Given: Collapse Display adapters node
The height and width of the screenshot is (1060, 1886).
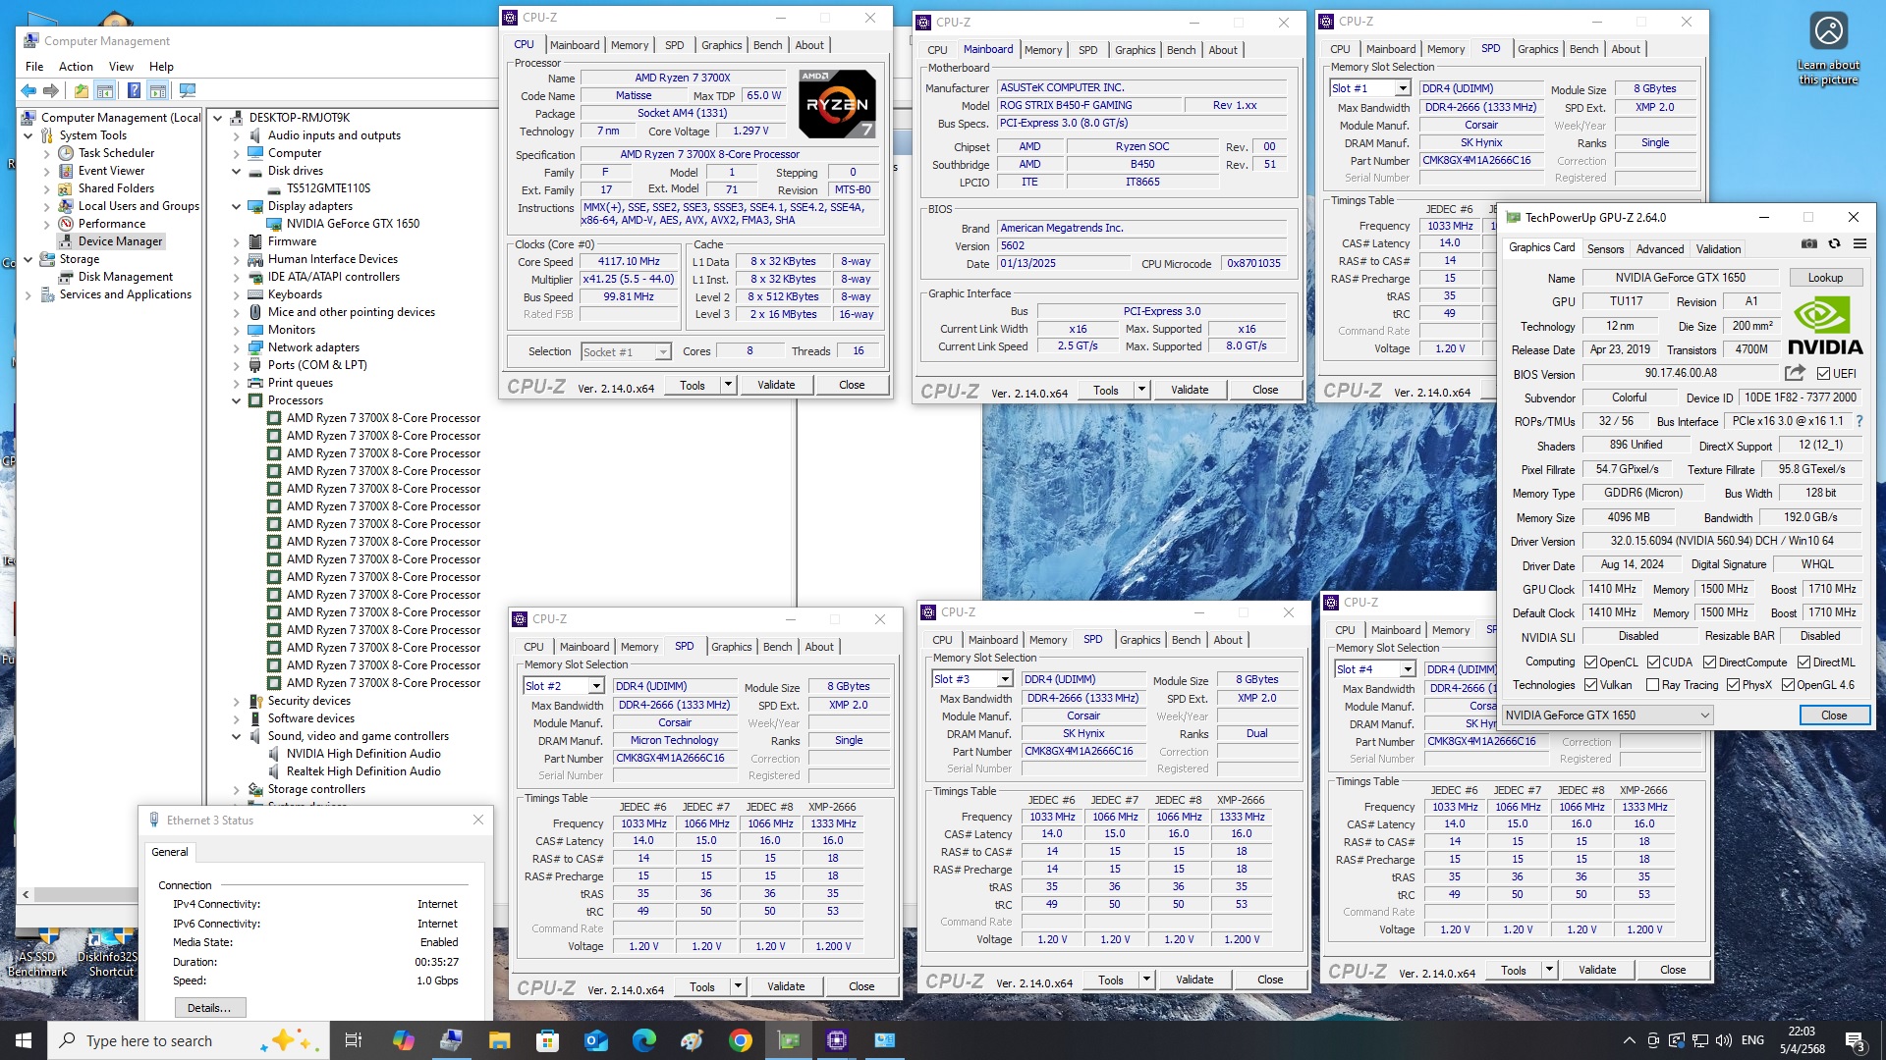Looking at the screenshot, I should (x=236, y=206).
